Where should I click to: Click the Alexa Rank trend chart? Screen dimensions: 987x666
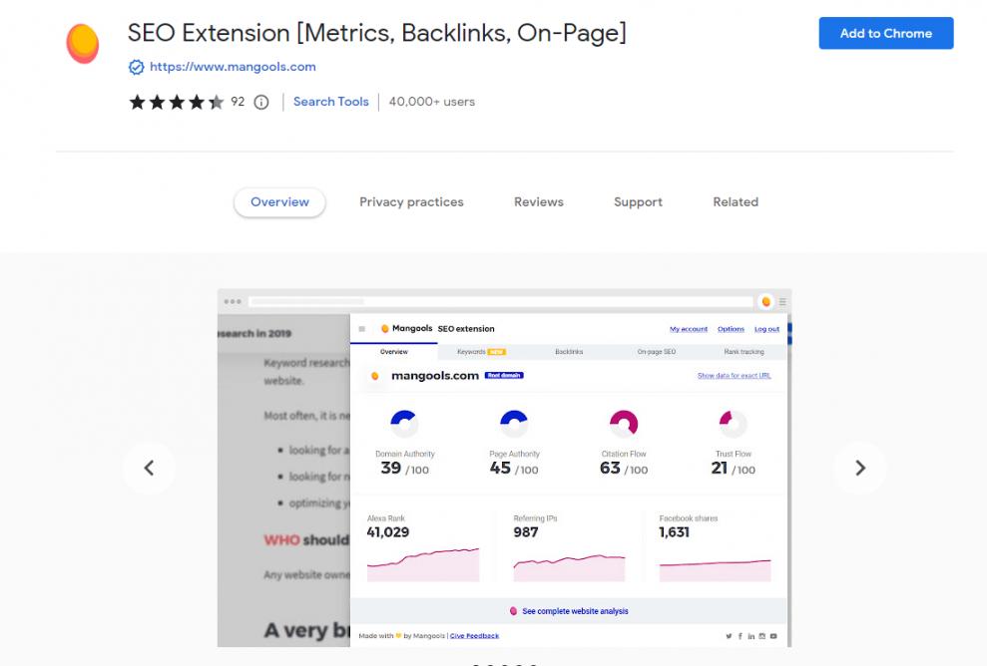pos(423,564)
